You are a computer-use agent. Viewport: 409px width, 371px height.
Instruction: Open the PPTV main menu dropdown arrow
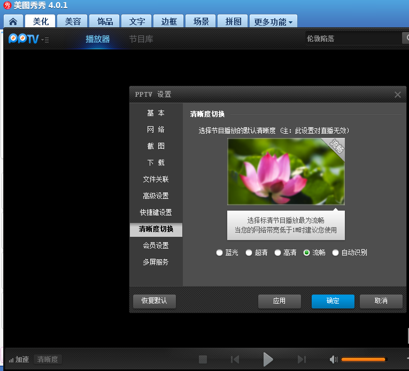tap(45, 40)
